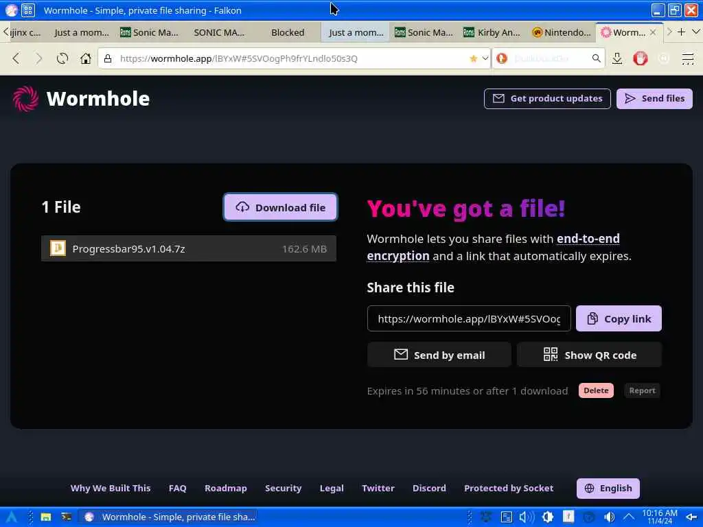Click the Wormhole swirl logo

pos(25,99)
